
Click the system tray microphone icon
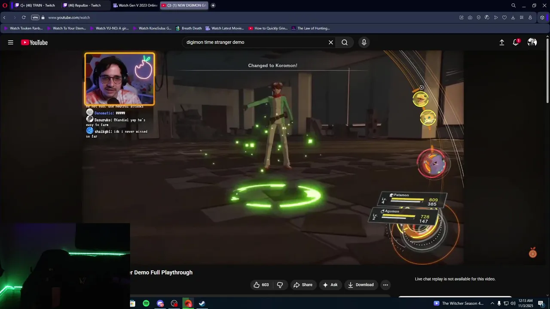pos(499,303)
